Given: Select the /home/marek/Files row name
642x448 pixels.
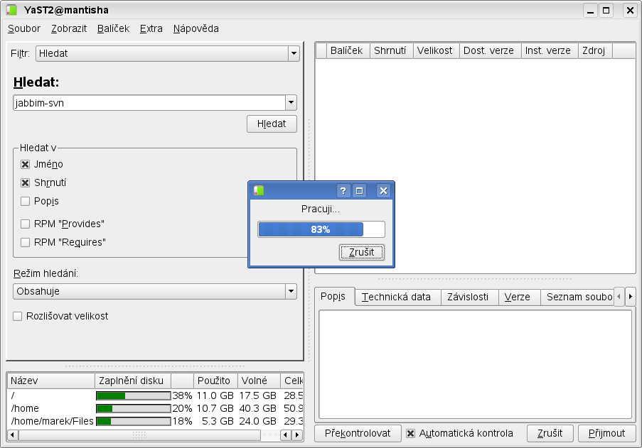Looking at the screenshot, I should (52, 421).
